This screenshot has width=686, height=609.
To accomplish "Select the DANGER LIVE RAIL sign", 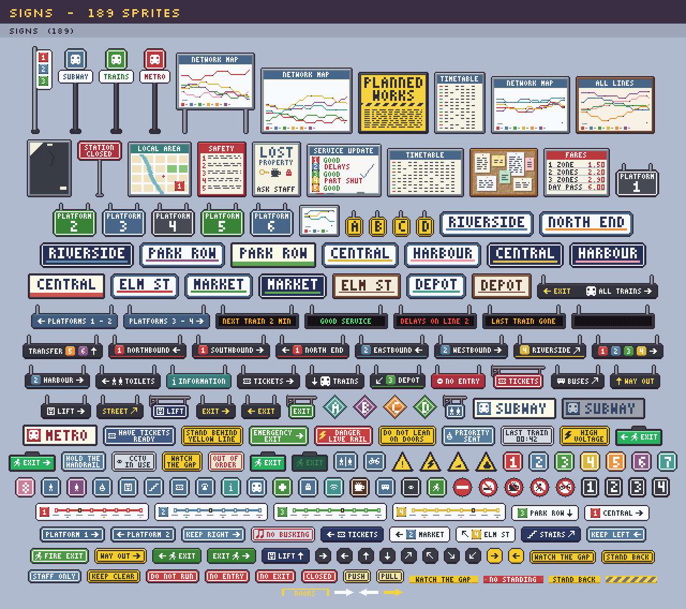I will point(344,435).
